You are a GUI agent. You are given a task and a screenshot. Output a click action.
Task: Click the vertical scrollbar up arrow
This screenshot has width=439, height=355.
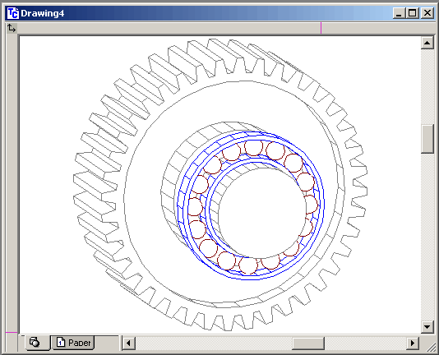[x=427, y=43]
